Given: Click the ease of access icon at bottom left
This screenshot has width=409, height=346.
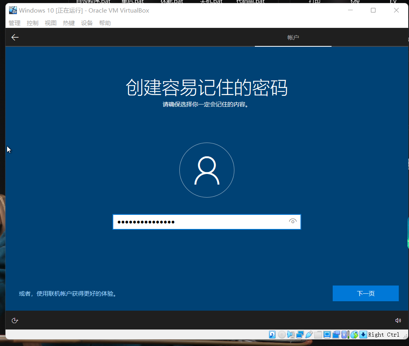Looking at the screenshot, I should (x=15, y=320).
